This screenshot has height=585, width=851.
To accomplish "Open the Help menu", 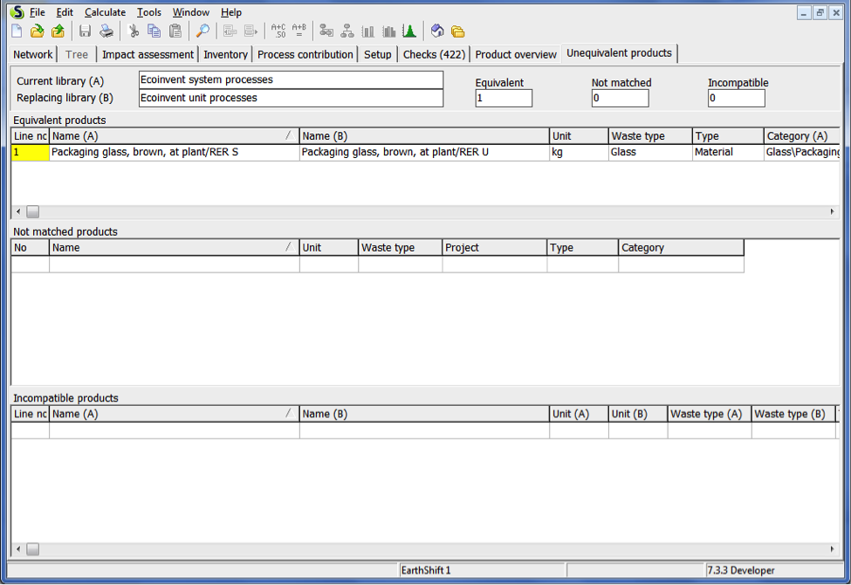I will (x=231, y=12).
